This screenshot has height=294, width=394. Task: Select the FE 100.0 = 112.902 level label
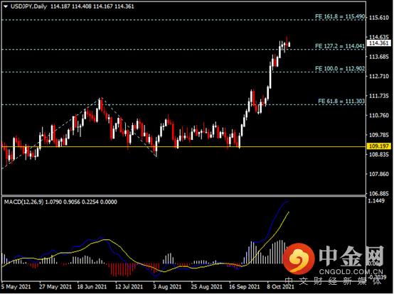click(340, 68)
